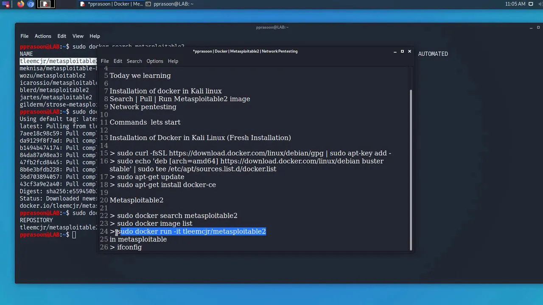Image resolution: width=543 pixels, height=305 pixels.
Task: Click the 'sudo apt-get update' line
Action: click(147, 177)
